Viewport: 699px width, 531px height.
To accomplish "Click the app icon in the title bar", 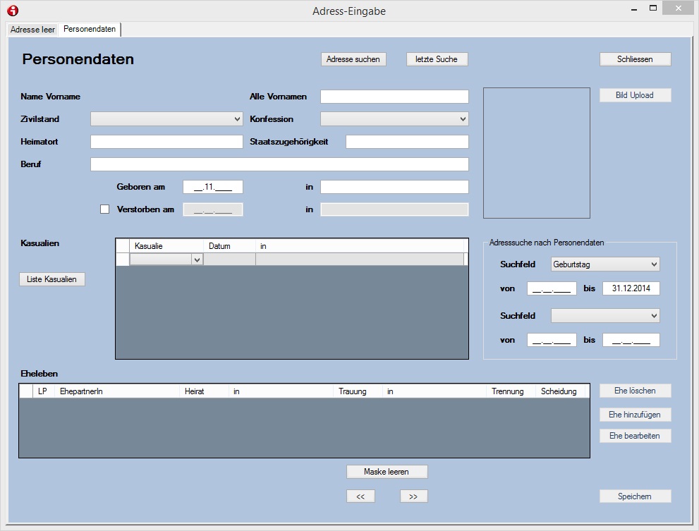I will (13, 11).
